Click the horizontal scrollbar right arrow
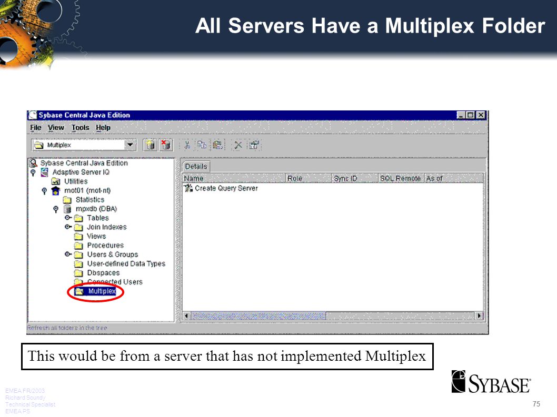557x417 pixels. (x=480, y=316)
